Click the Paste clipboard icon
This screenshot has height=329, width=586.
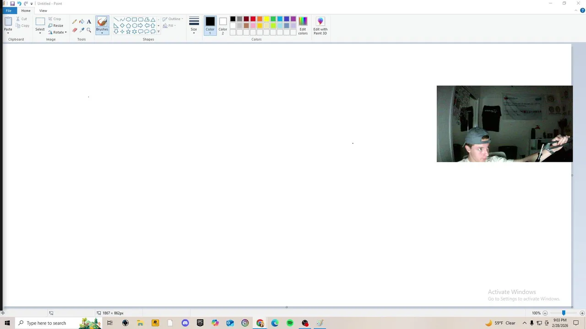pyautogui.click(x=8, y=21)
